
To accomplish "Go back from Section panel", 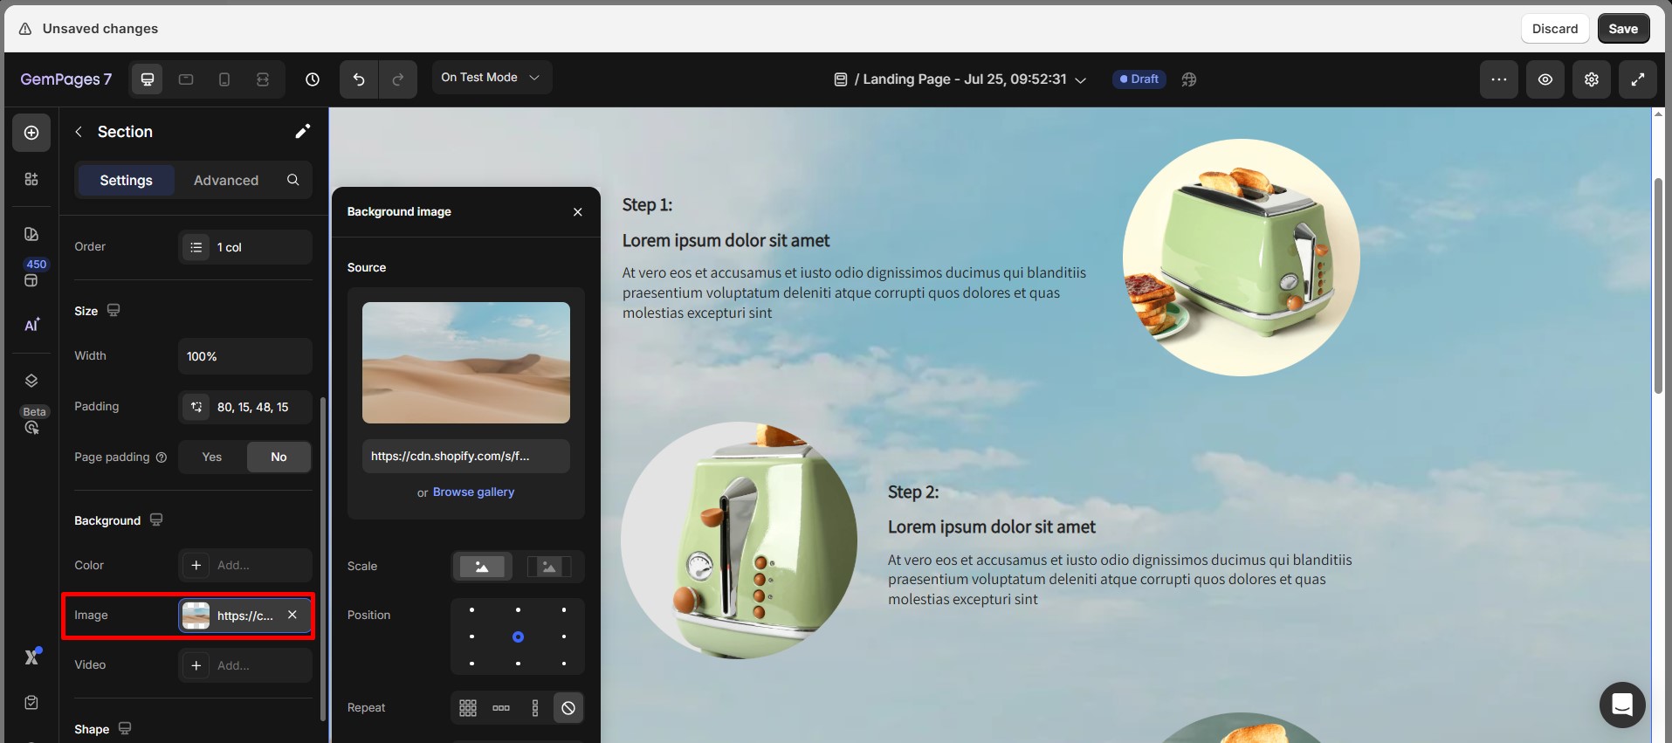I will pos(79,132).
